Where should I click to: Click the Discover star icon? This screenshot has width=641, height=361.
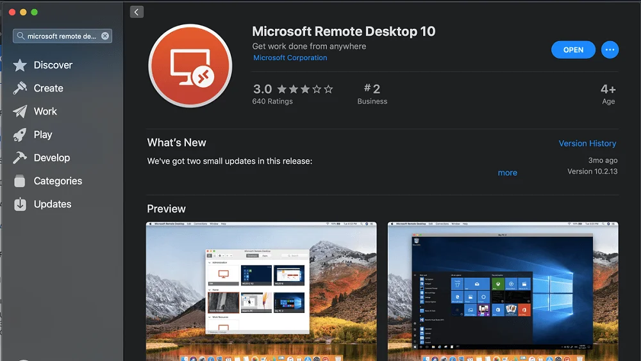(20, 65)
